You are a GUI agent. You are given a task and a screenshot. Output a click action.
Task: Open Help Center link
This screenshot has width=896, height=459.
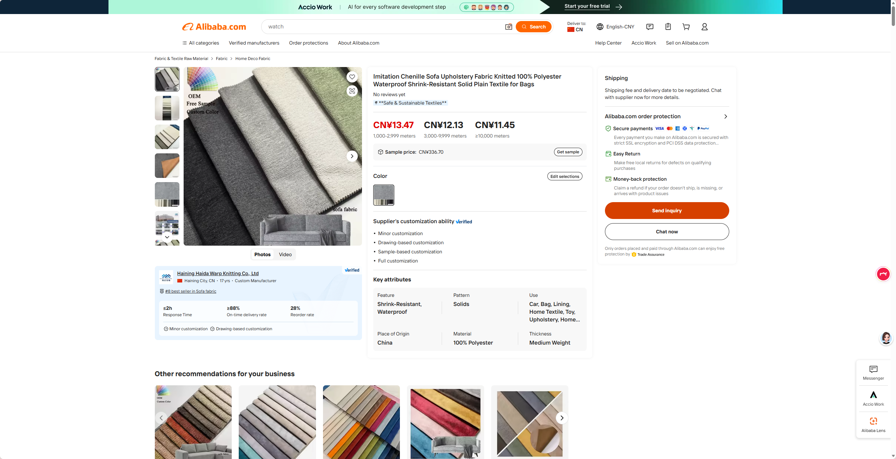pos(608,43)
